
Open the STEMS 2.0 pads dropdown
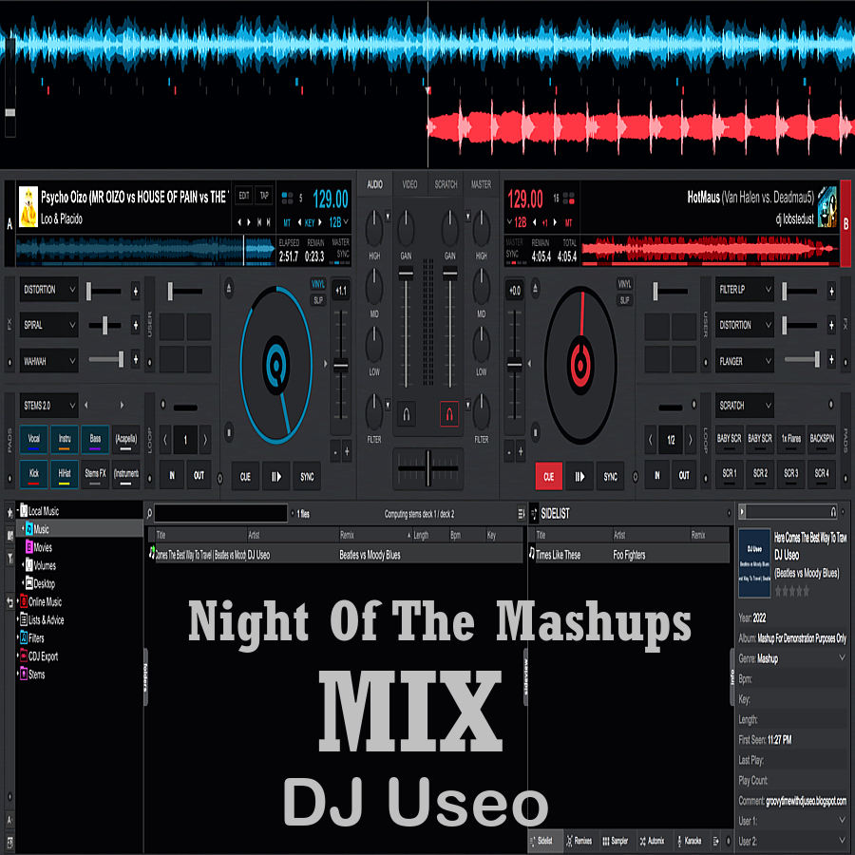[x=49, y=405]
